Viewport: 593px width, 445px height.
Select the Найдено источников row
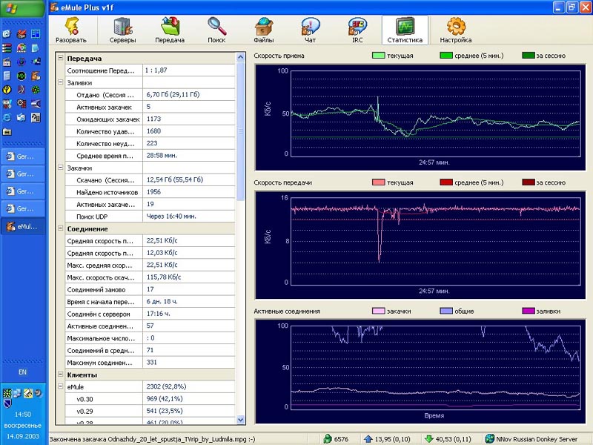(150, 192)
